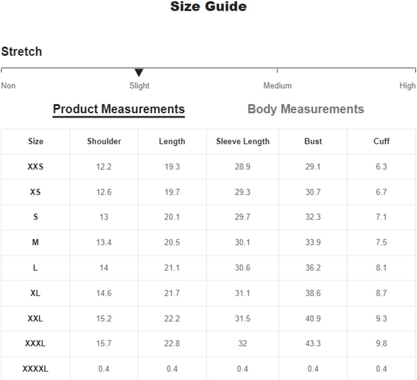Select the XXXXL size row label
The image size is (417, 380).
tap(35, 369)
